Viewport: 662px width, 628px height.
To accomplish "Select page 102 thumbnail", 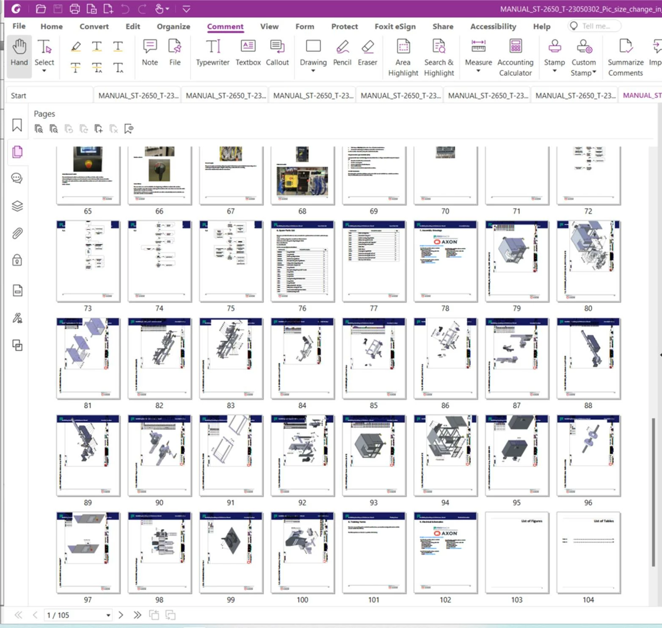I will point(445,553).
